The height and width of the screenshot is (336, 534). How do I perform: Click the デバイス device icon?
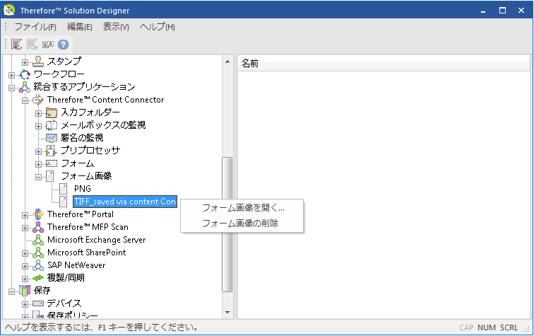38,303
